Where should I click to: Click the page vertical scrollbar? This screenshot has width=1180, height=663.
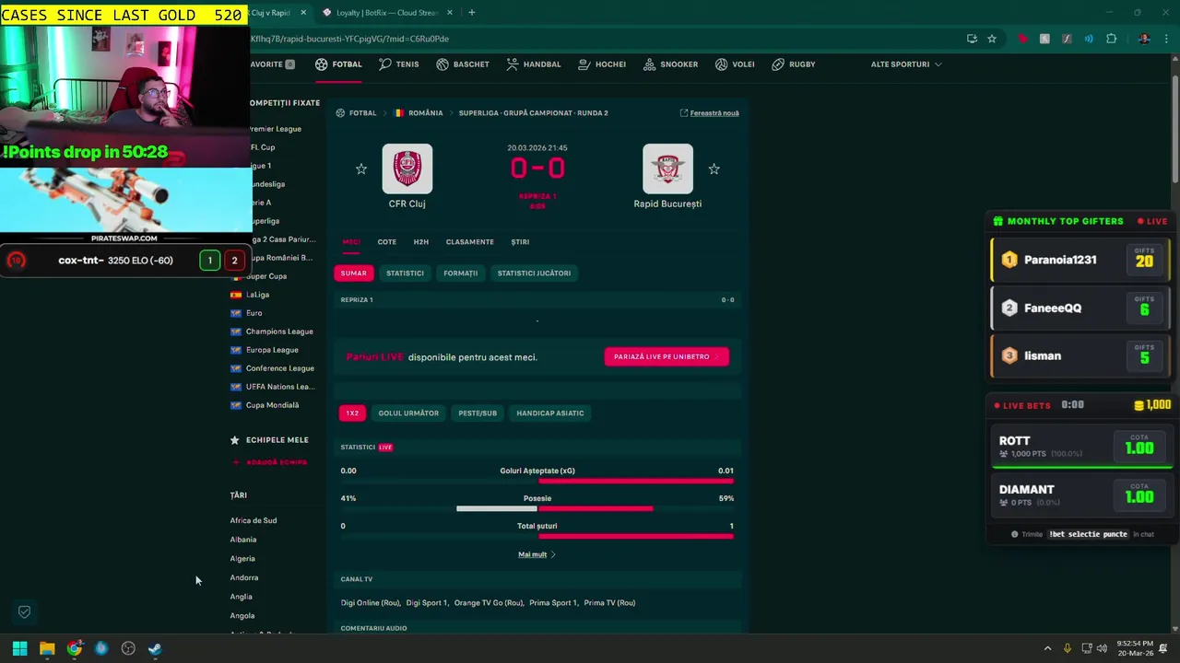coord(1175,129)
